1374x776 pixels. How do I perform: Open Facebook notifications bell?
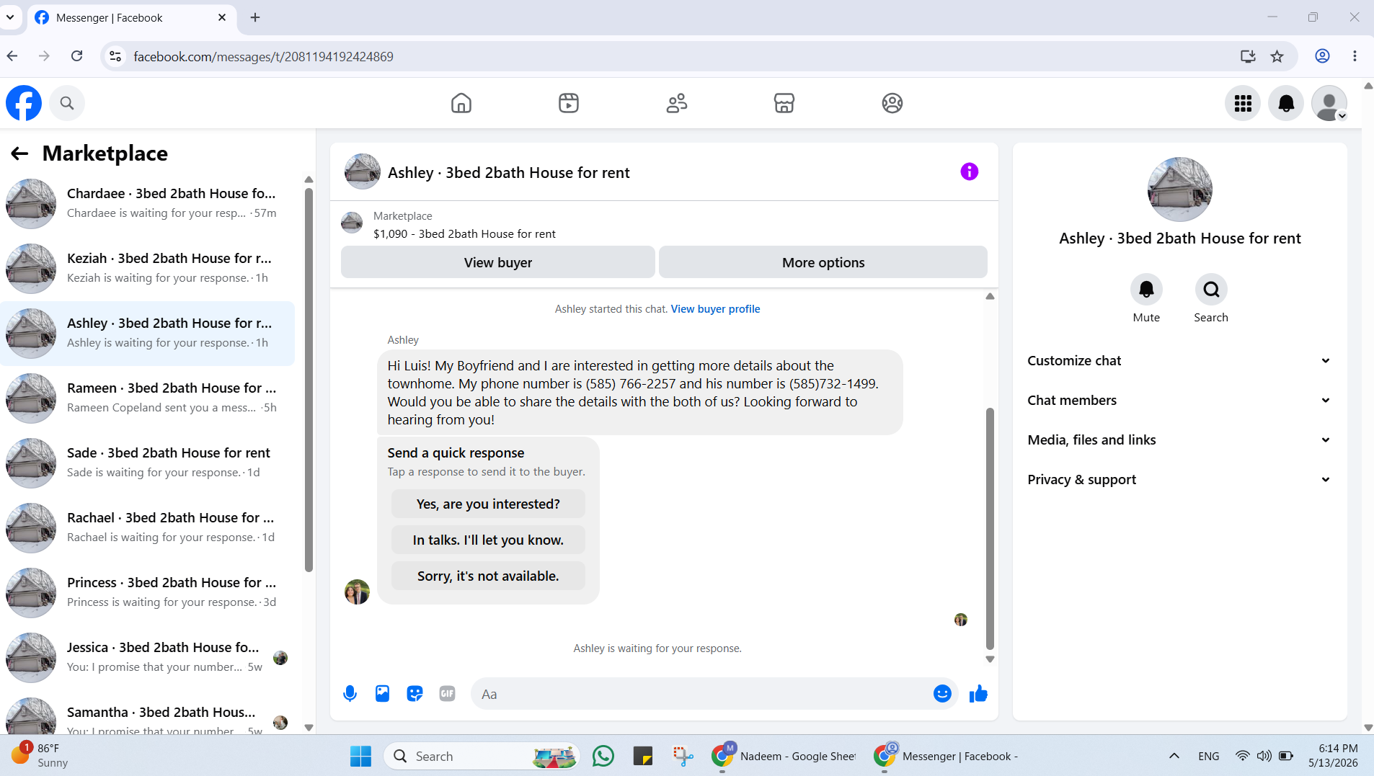(1286, 103)
